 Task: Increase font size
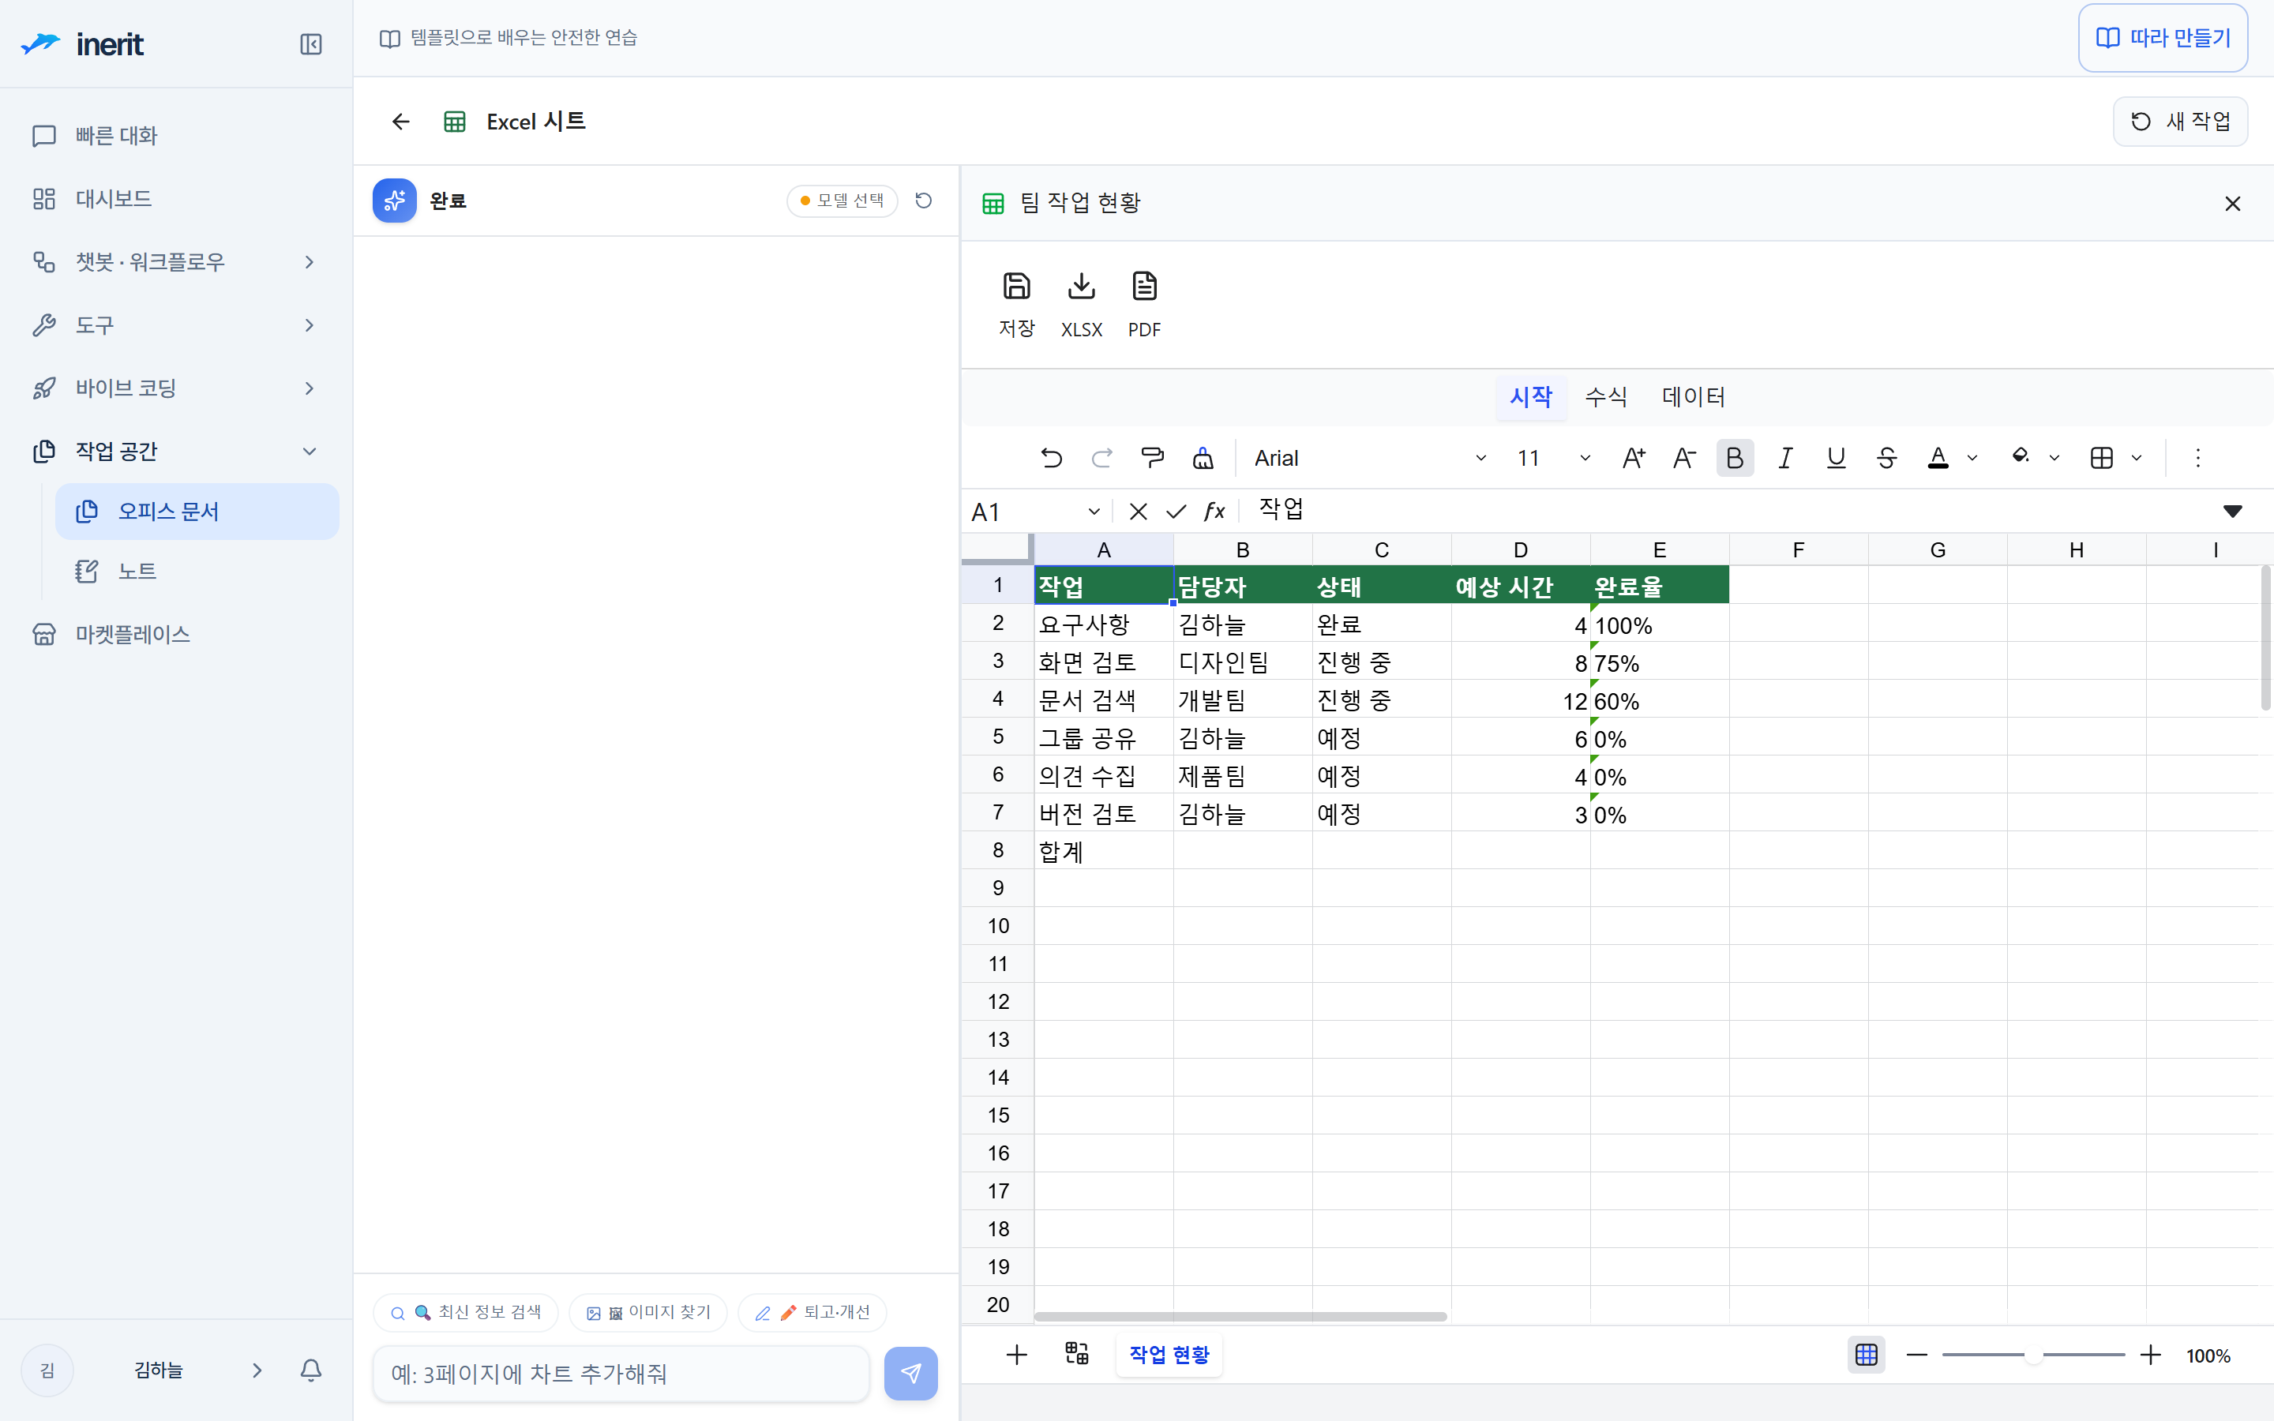[1634, 458]
